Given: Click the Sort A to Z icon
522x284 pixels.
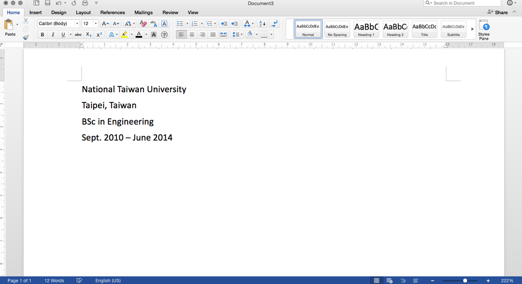Looking at the screenshot, I should point(261,24).
